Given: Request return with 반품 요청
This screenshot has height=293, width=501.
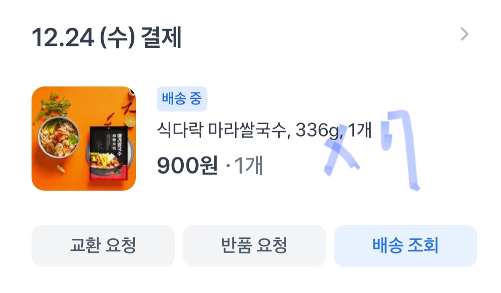Looking at the screenshot, I should coord(254,245).
